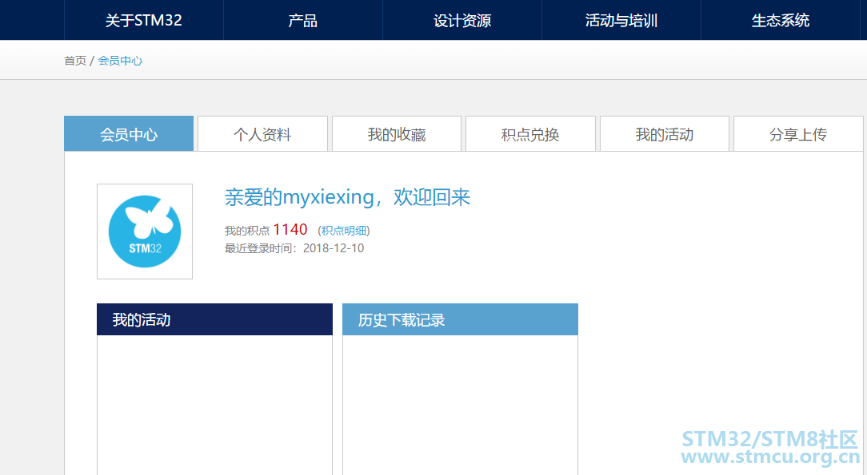867x475 pixels.
Task: Click the 会员中心 breadcrumb link
Action: (120, 61)
